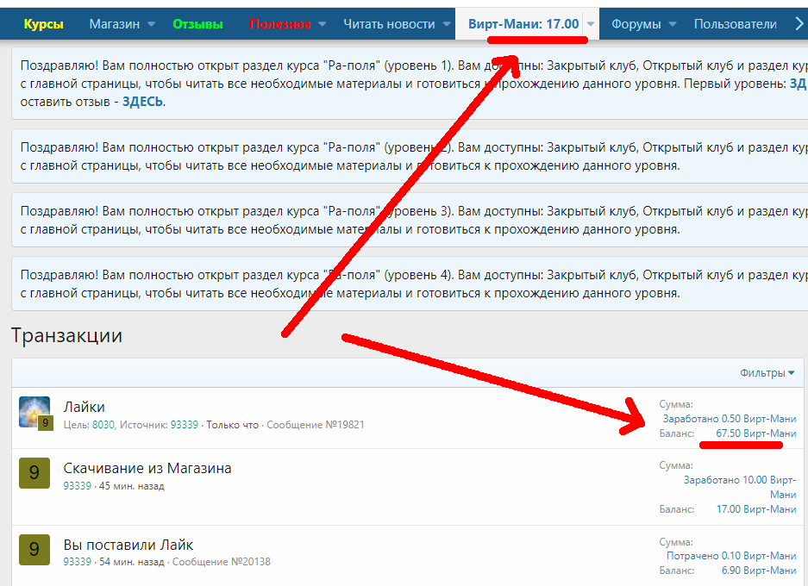Expand the Магазин menu dropdown arrow
Viewport: 808px width, 586px height.
(151, 24)
